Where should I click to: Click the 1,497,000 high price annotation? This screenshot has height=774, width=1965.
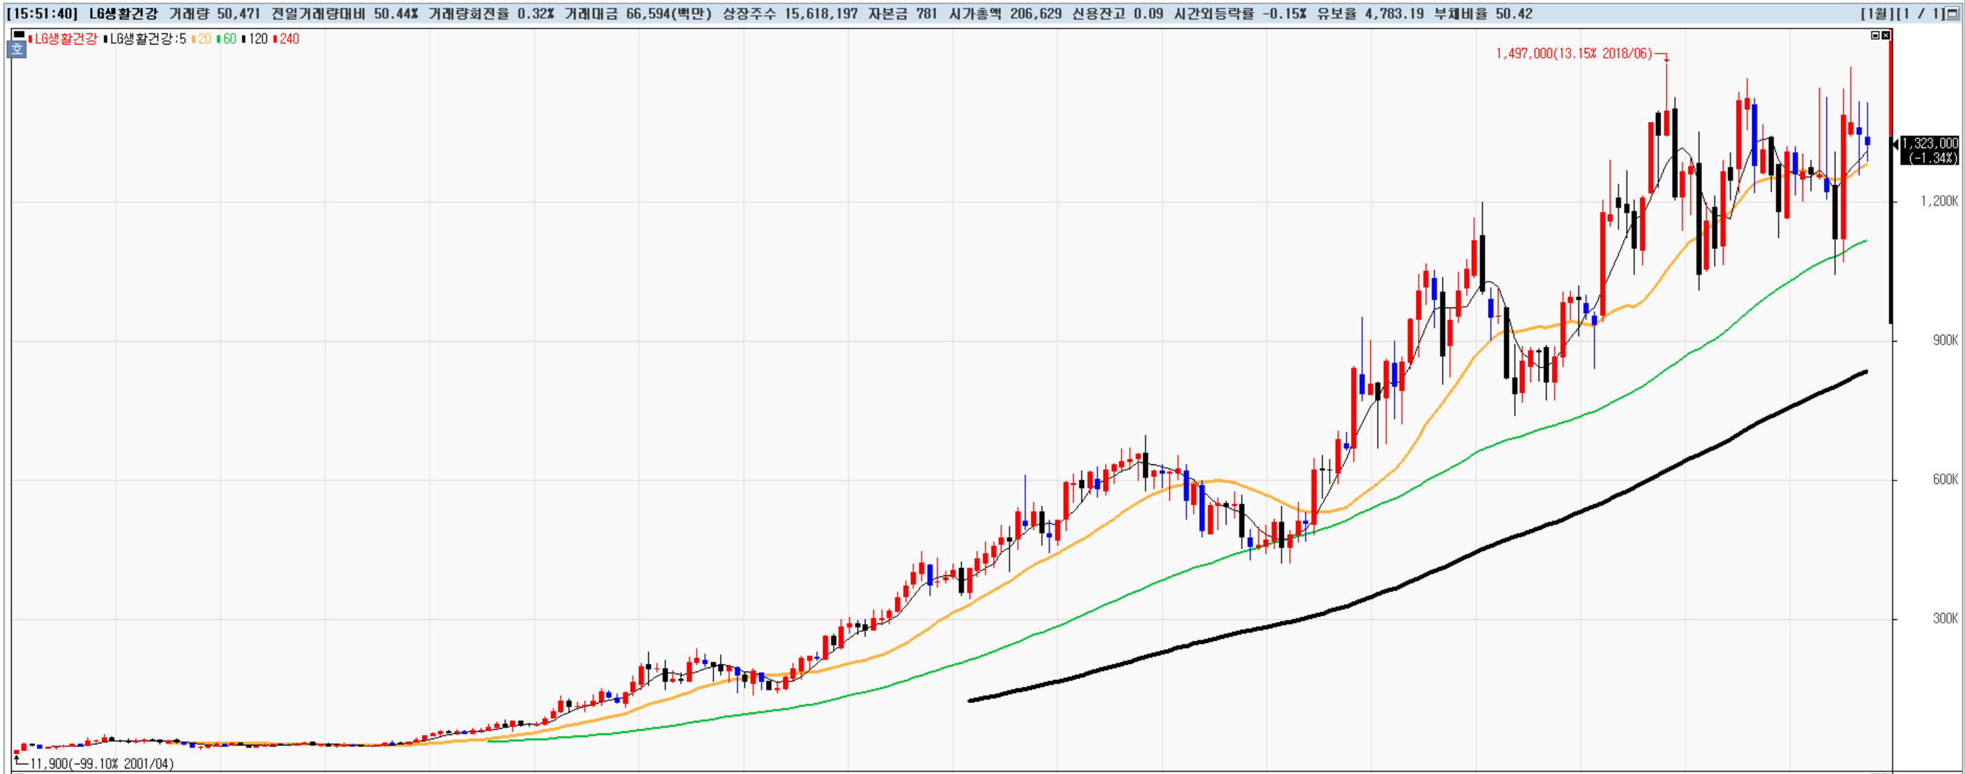click(x=1573, y=54)
